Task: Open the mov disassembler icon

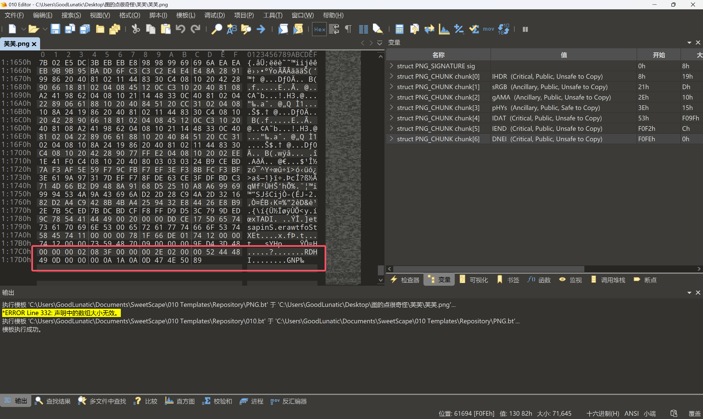Action: click(x=489, y=29)
